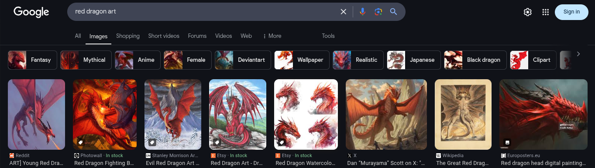Open the Etsy Red Dragon Art image

[x=238, y=114]
